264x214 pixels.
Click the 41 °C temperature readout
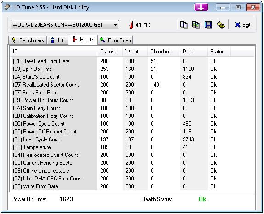[x=143, y=25]
